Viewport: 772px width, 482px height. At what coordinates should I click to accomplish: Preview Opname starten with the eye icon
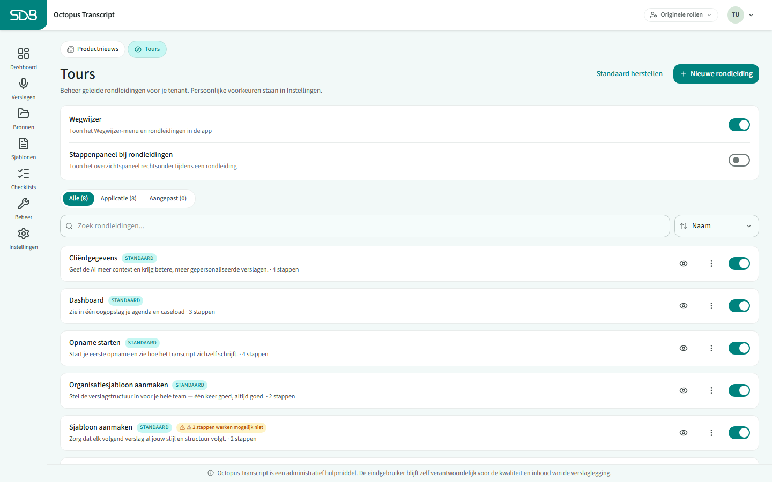(684, 348)
